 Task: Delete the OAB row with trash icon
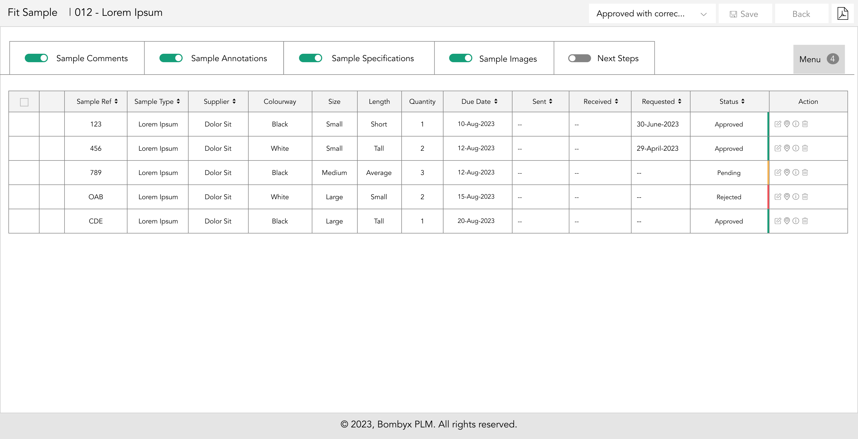805,197
